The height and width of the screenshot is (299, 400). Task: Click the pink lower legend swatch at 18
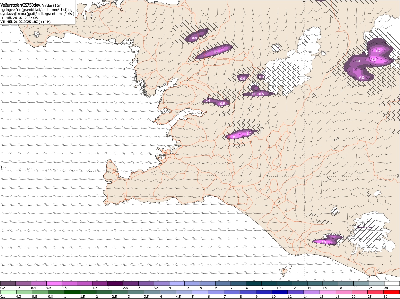click(x=343, y=292)
